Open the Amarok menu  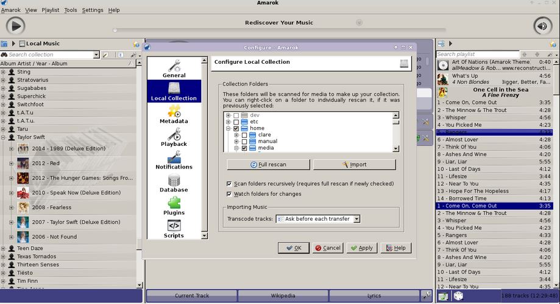tap(11, 10)
